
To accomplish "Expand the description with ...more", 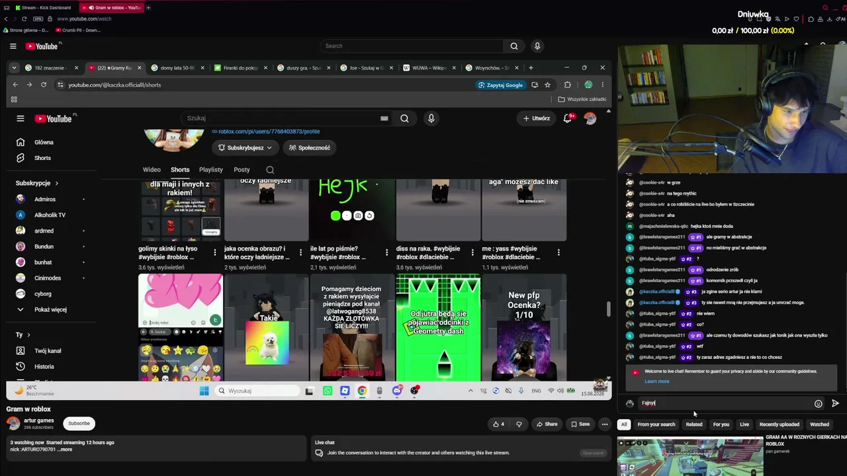I will click(65, 450).
